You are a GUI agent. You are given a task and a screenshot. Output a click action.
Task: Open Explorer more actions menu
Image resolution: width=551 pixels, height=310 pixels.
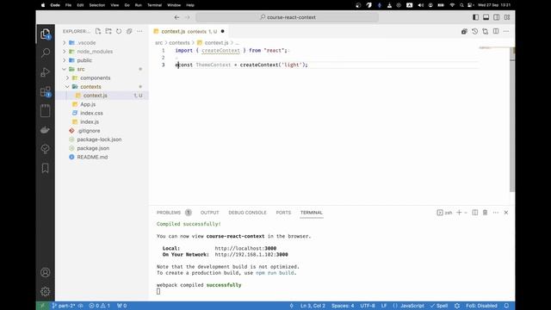(x=139, y=31)
